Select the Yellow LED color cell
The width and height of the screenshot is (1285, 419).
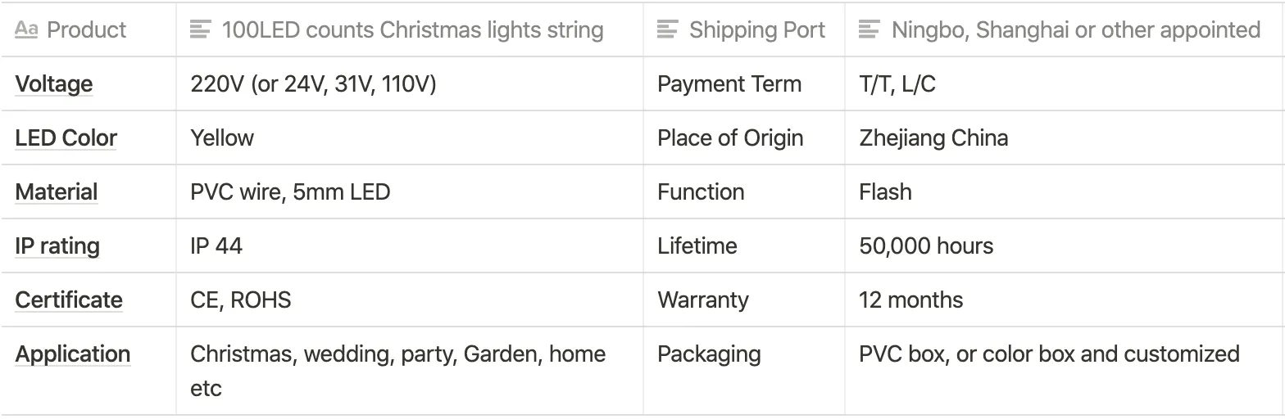(410, 137)
